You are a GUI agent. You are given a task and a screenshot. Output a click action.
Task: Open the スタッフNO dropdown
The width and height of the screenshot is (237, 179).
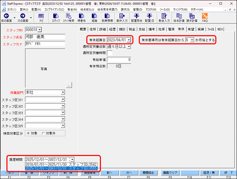pos(40,30)
